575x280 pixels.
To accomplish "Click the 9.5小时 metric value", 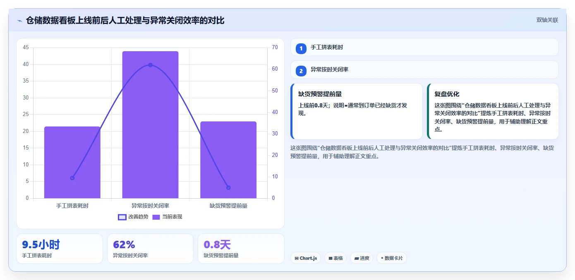I will [x=41, y=244].
